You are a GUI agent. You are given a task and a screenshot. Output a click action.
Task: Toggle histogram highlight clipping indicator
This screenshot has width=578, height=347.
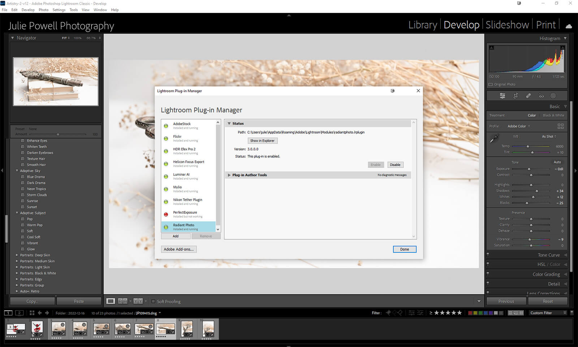[562, 47]
